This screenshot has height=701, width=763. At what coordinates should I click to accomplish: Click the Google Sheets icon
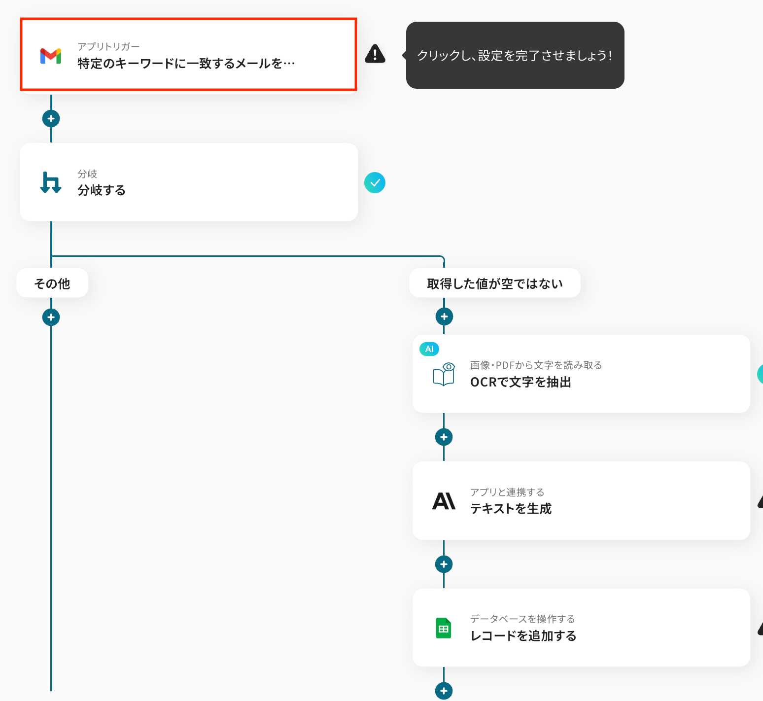(444, 628)
